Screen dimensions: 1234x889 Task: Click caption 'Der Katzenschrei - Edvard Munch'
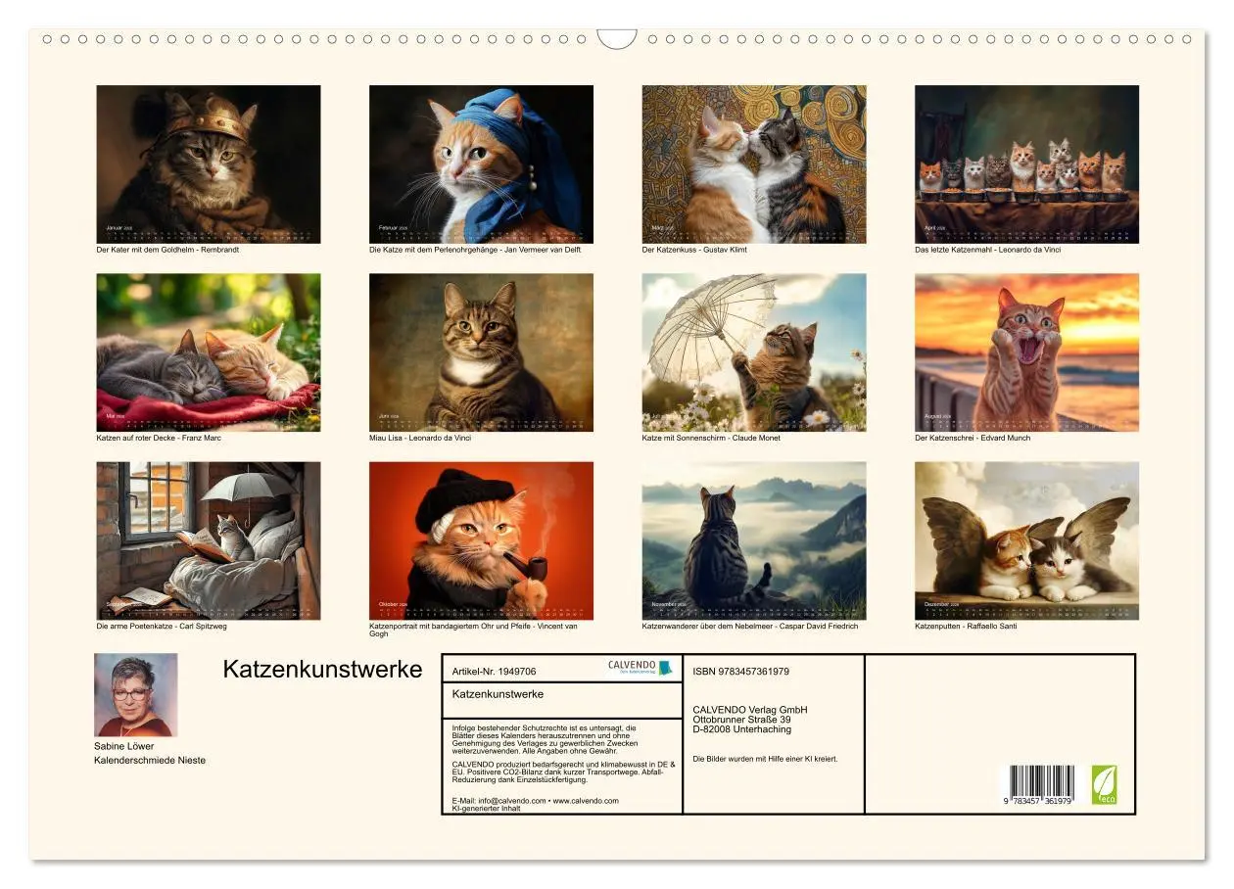click(x=973, y=438)
